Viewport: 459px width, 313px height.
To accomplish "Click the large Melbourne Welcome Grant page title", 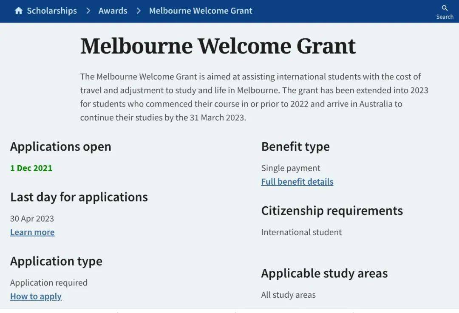I will click(x=218, y=46).
